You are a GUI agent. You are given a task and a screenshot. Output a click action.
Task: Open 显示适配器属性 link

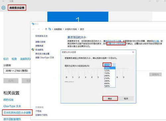[x=12, y=119]
